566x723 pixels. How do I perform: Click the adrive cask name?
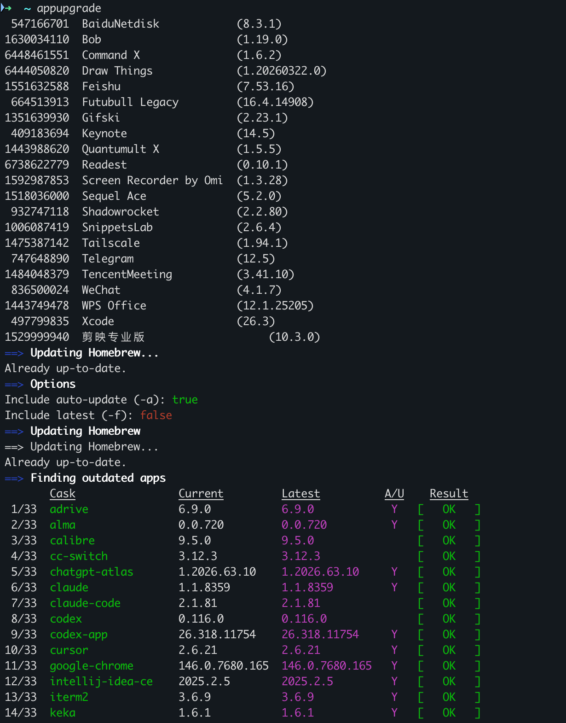pyautogui.click(x=69, y=509)
